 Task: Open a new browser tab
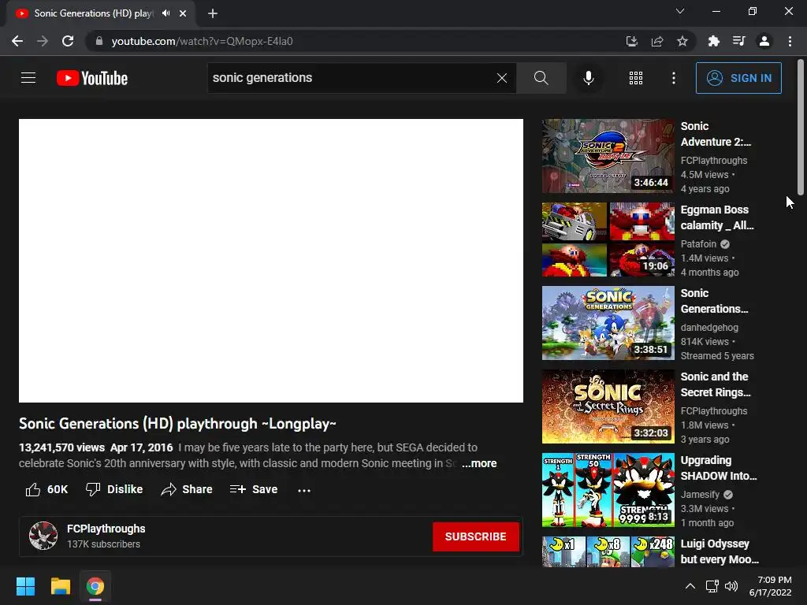213,13
